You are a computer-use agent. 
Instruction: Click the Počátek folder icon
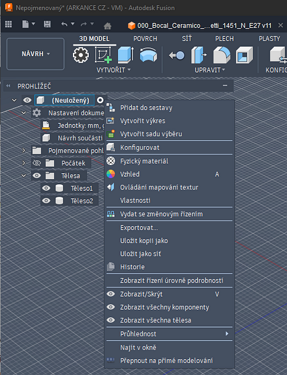(50, 163)
